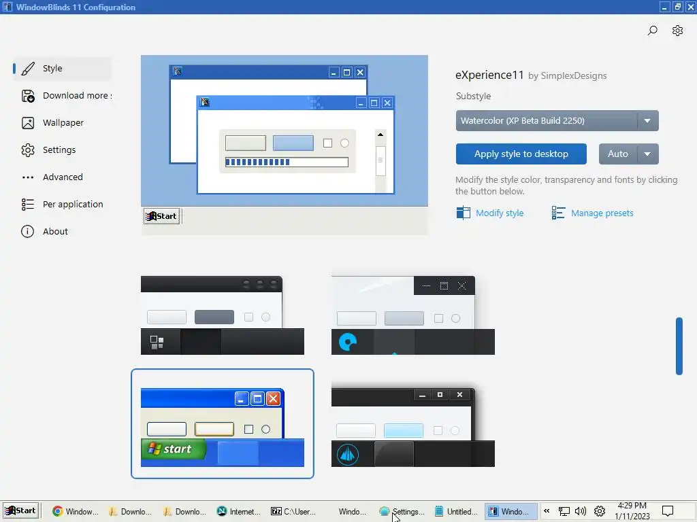Click the volume speaker tray icon
Viewport: 697px width, 522px height.
[x=581, y=511]
